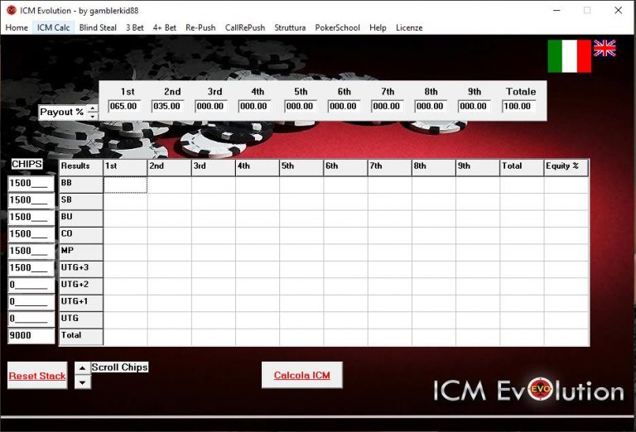Open the 4+ Bet menu

pyautogui.click(x=164, y=27)
